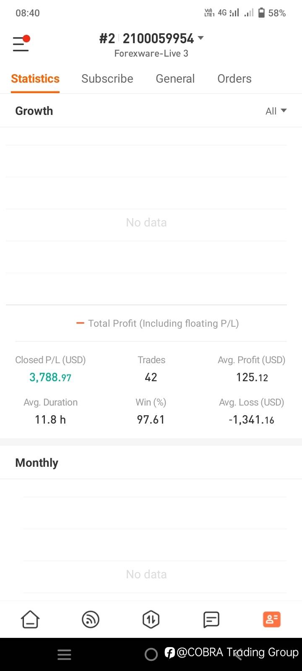Tap the Trades count 42
Screen dimensions: 302x671
coord(151,377)
